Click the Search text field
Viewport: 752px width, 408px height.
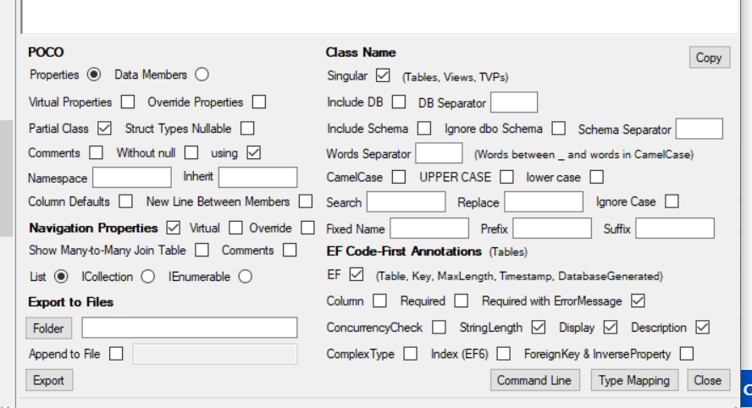coord(406,202)
